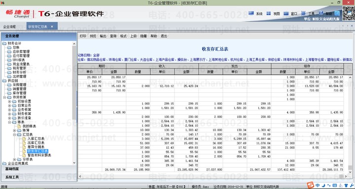Close the 收发存汇总表 tab

[x=52, y=27]
